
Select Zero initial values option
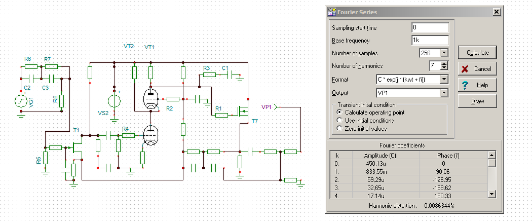pyautogui.click(x=339, y=129)
